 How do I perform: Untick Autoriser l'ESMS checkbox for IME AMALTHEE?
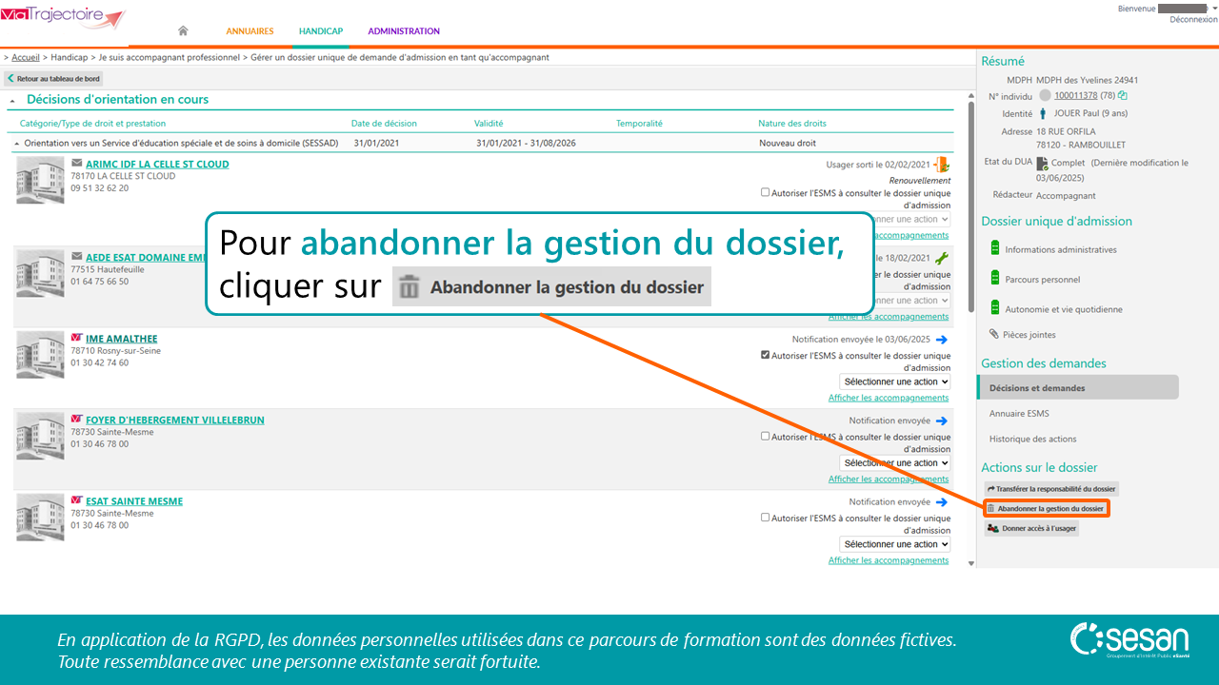point(766,355)
